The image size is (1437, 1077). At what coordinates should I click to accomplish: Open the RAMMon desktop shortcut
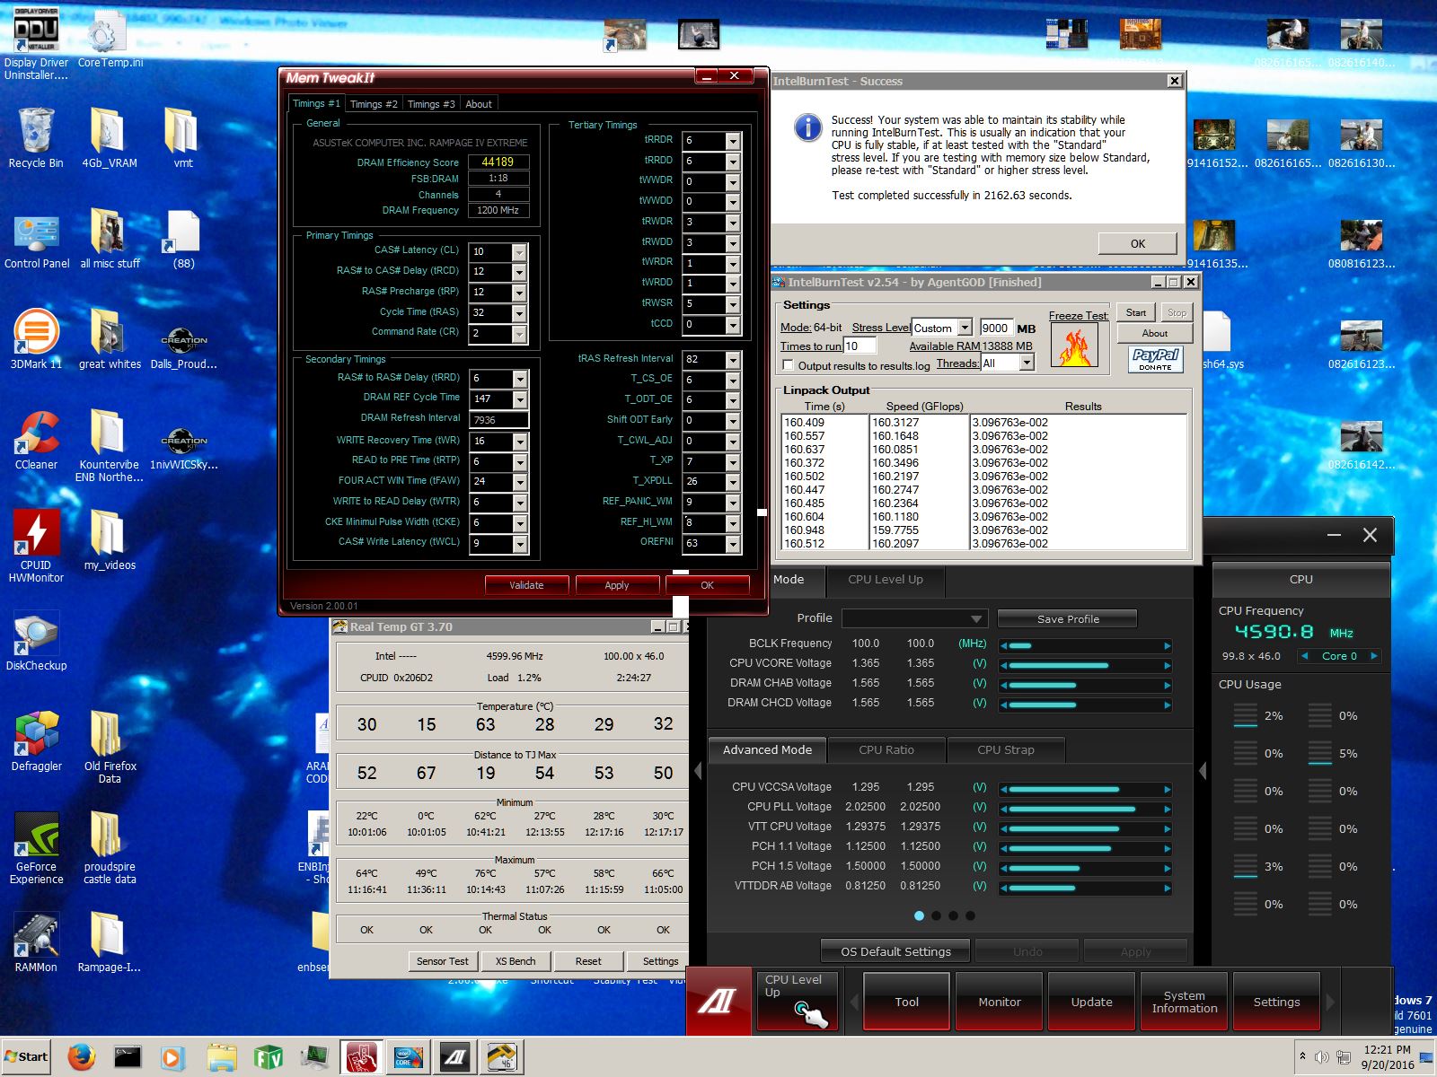36,942
